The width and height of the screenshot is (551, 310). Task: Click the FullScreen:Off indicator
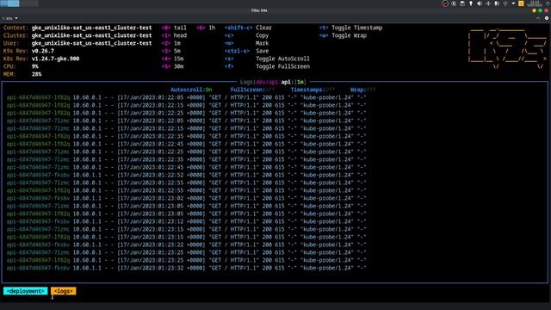(252, 90)
